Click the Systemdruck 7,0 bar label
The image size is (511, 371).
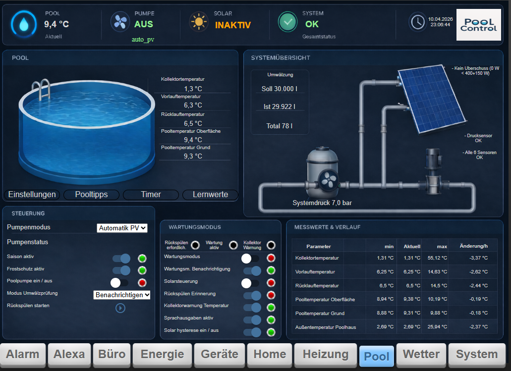click(322, 203)
